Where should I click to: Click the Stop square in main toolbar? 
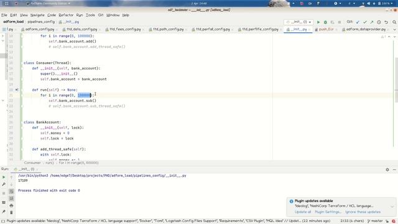point(340,22)
